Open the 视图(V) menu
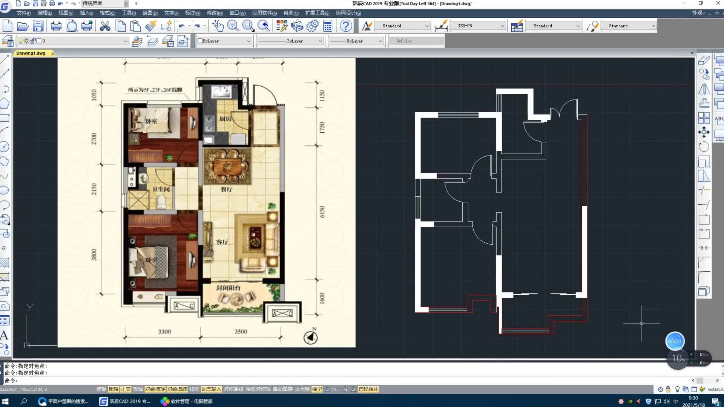This screenshot has height=407, width=724. pyautogui.click(x=66, y=13)
